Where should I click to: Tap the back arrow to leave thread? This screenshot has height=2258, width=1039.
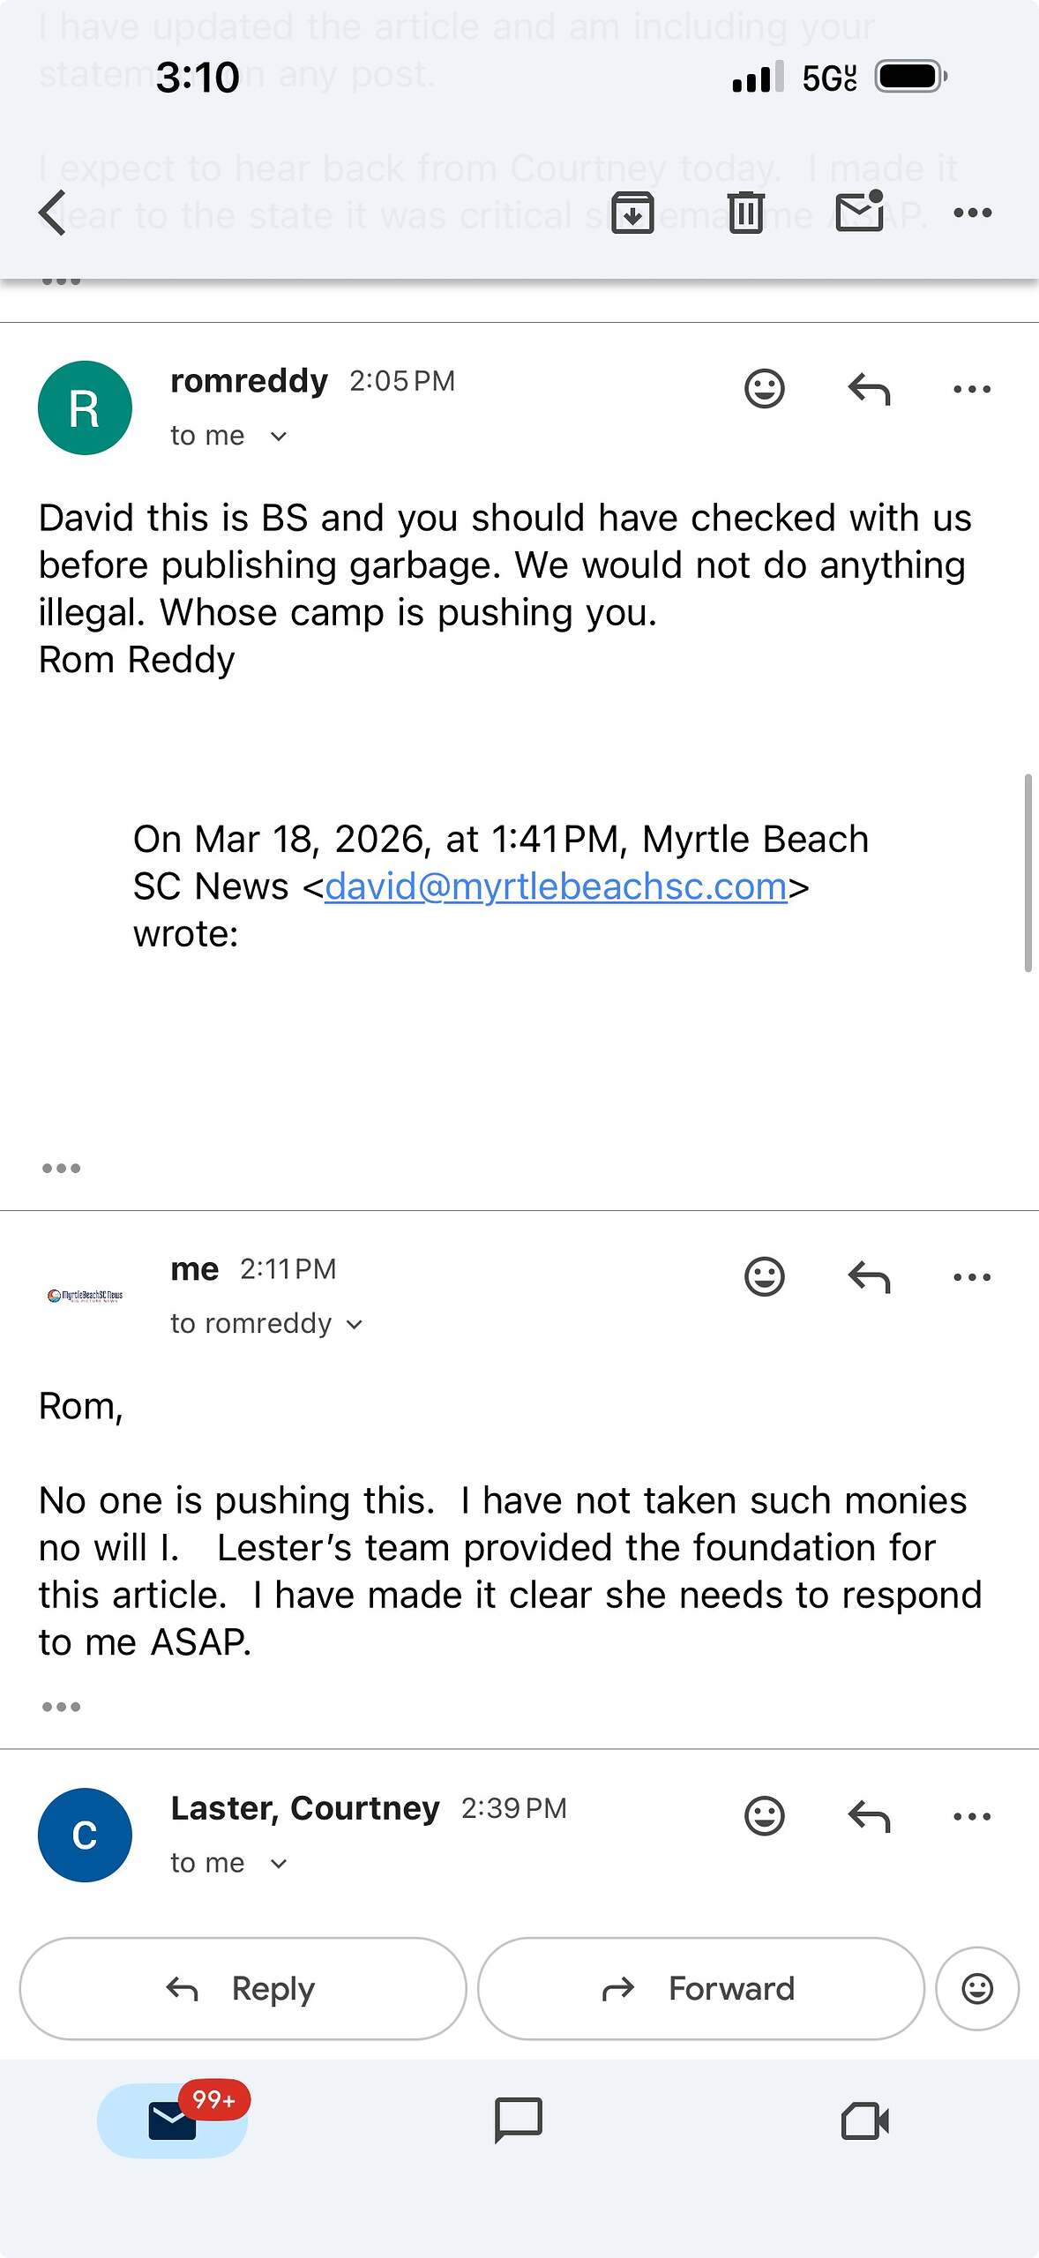tap(53, 213)
